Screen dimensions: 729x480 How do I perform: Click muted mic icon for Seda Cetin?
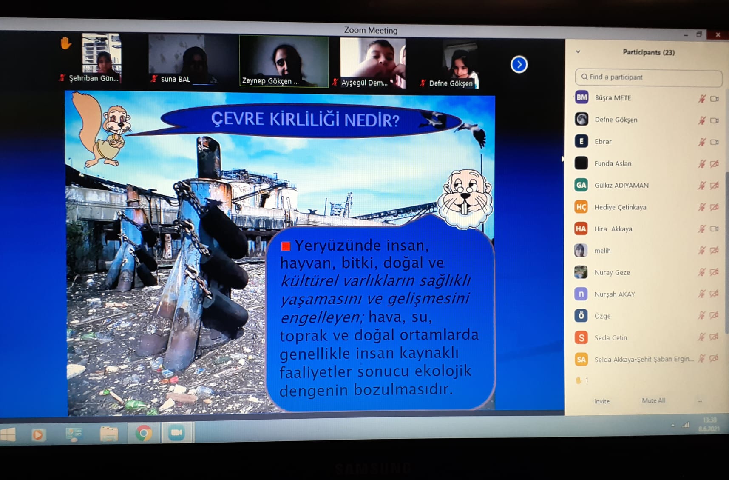[x=702, y=337]
